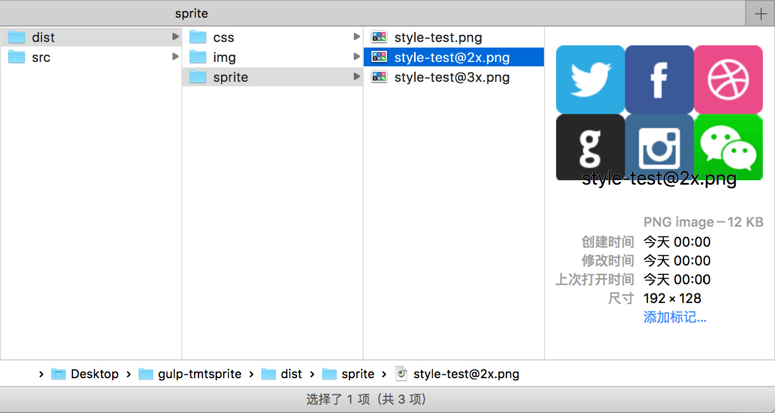775x413 pixels.
Task: Expand the src folder arrow
Action: (175, 56)
